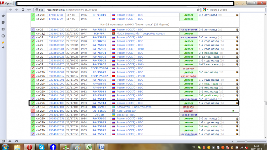Click the plus icon to add a sidebar panel
This screenshot has height=150, width=267.
pyautogui.click(x=3, y=47)
